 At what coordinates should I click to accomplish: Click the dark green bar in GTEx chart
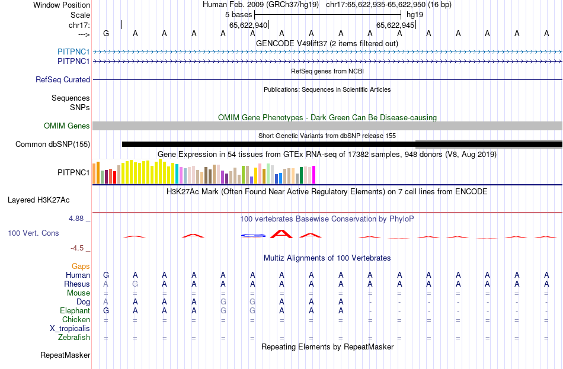(301, 175)
